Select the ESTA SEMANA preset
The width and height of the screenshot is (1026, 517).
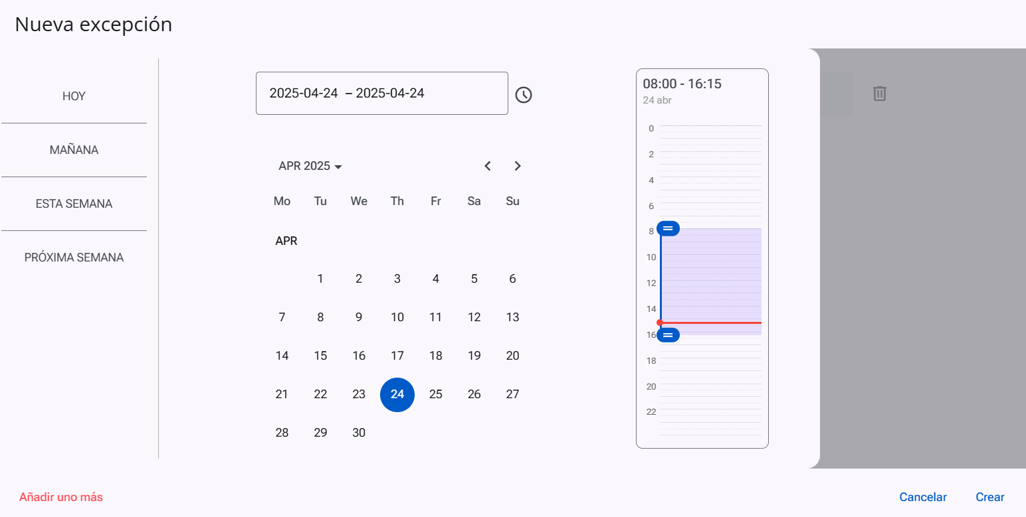(x=74, y=204)
